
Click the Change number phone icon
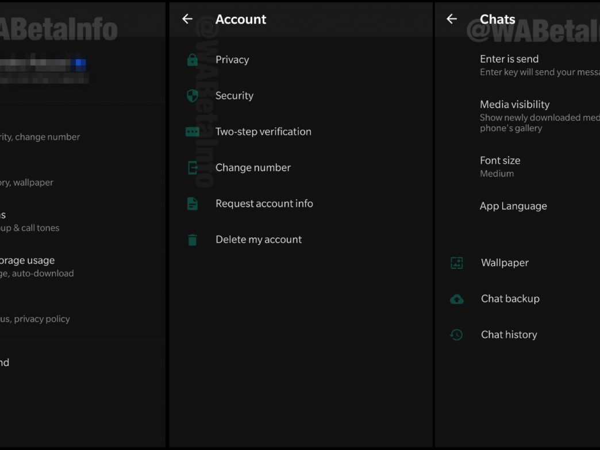(x=193, y=168)
